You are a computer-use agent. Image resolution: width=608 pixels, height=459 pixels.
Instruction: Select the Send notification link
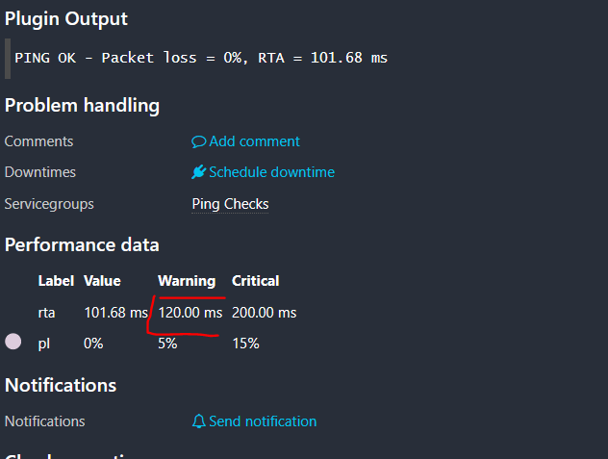pos(263,421)
